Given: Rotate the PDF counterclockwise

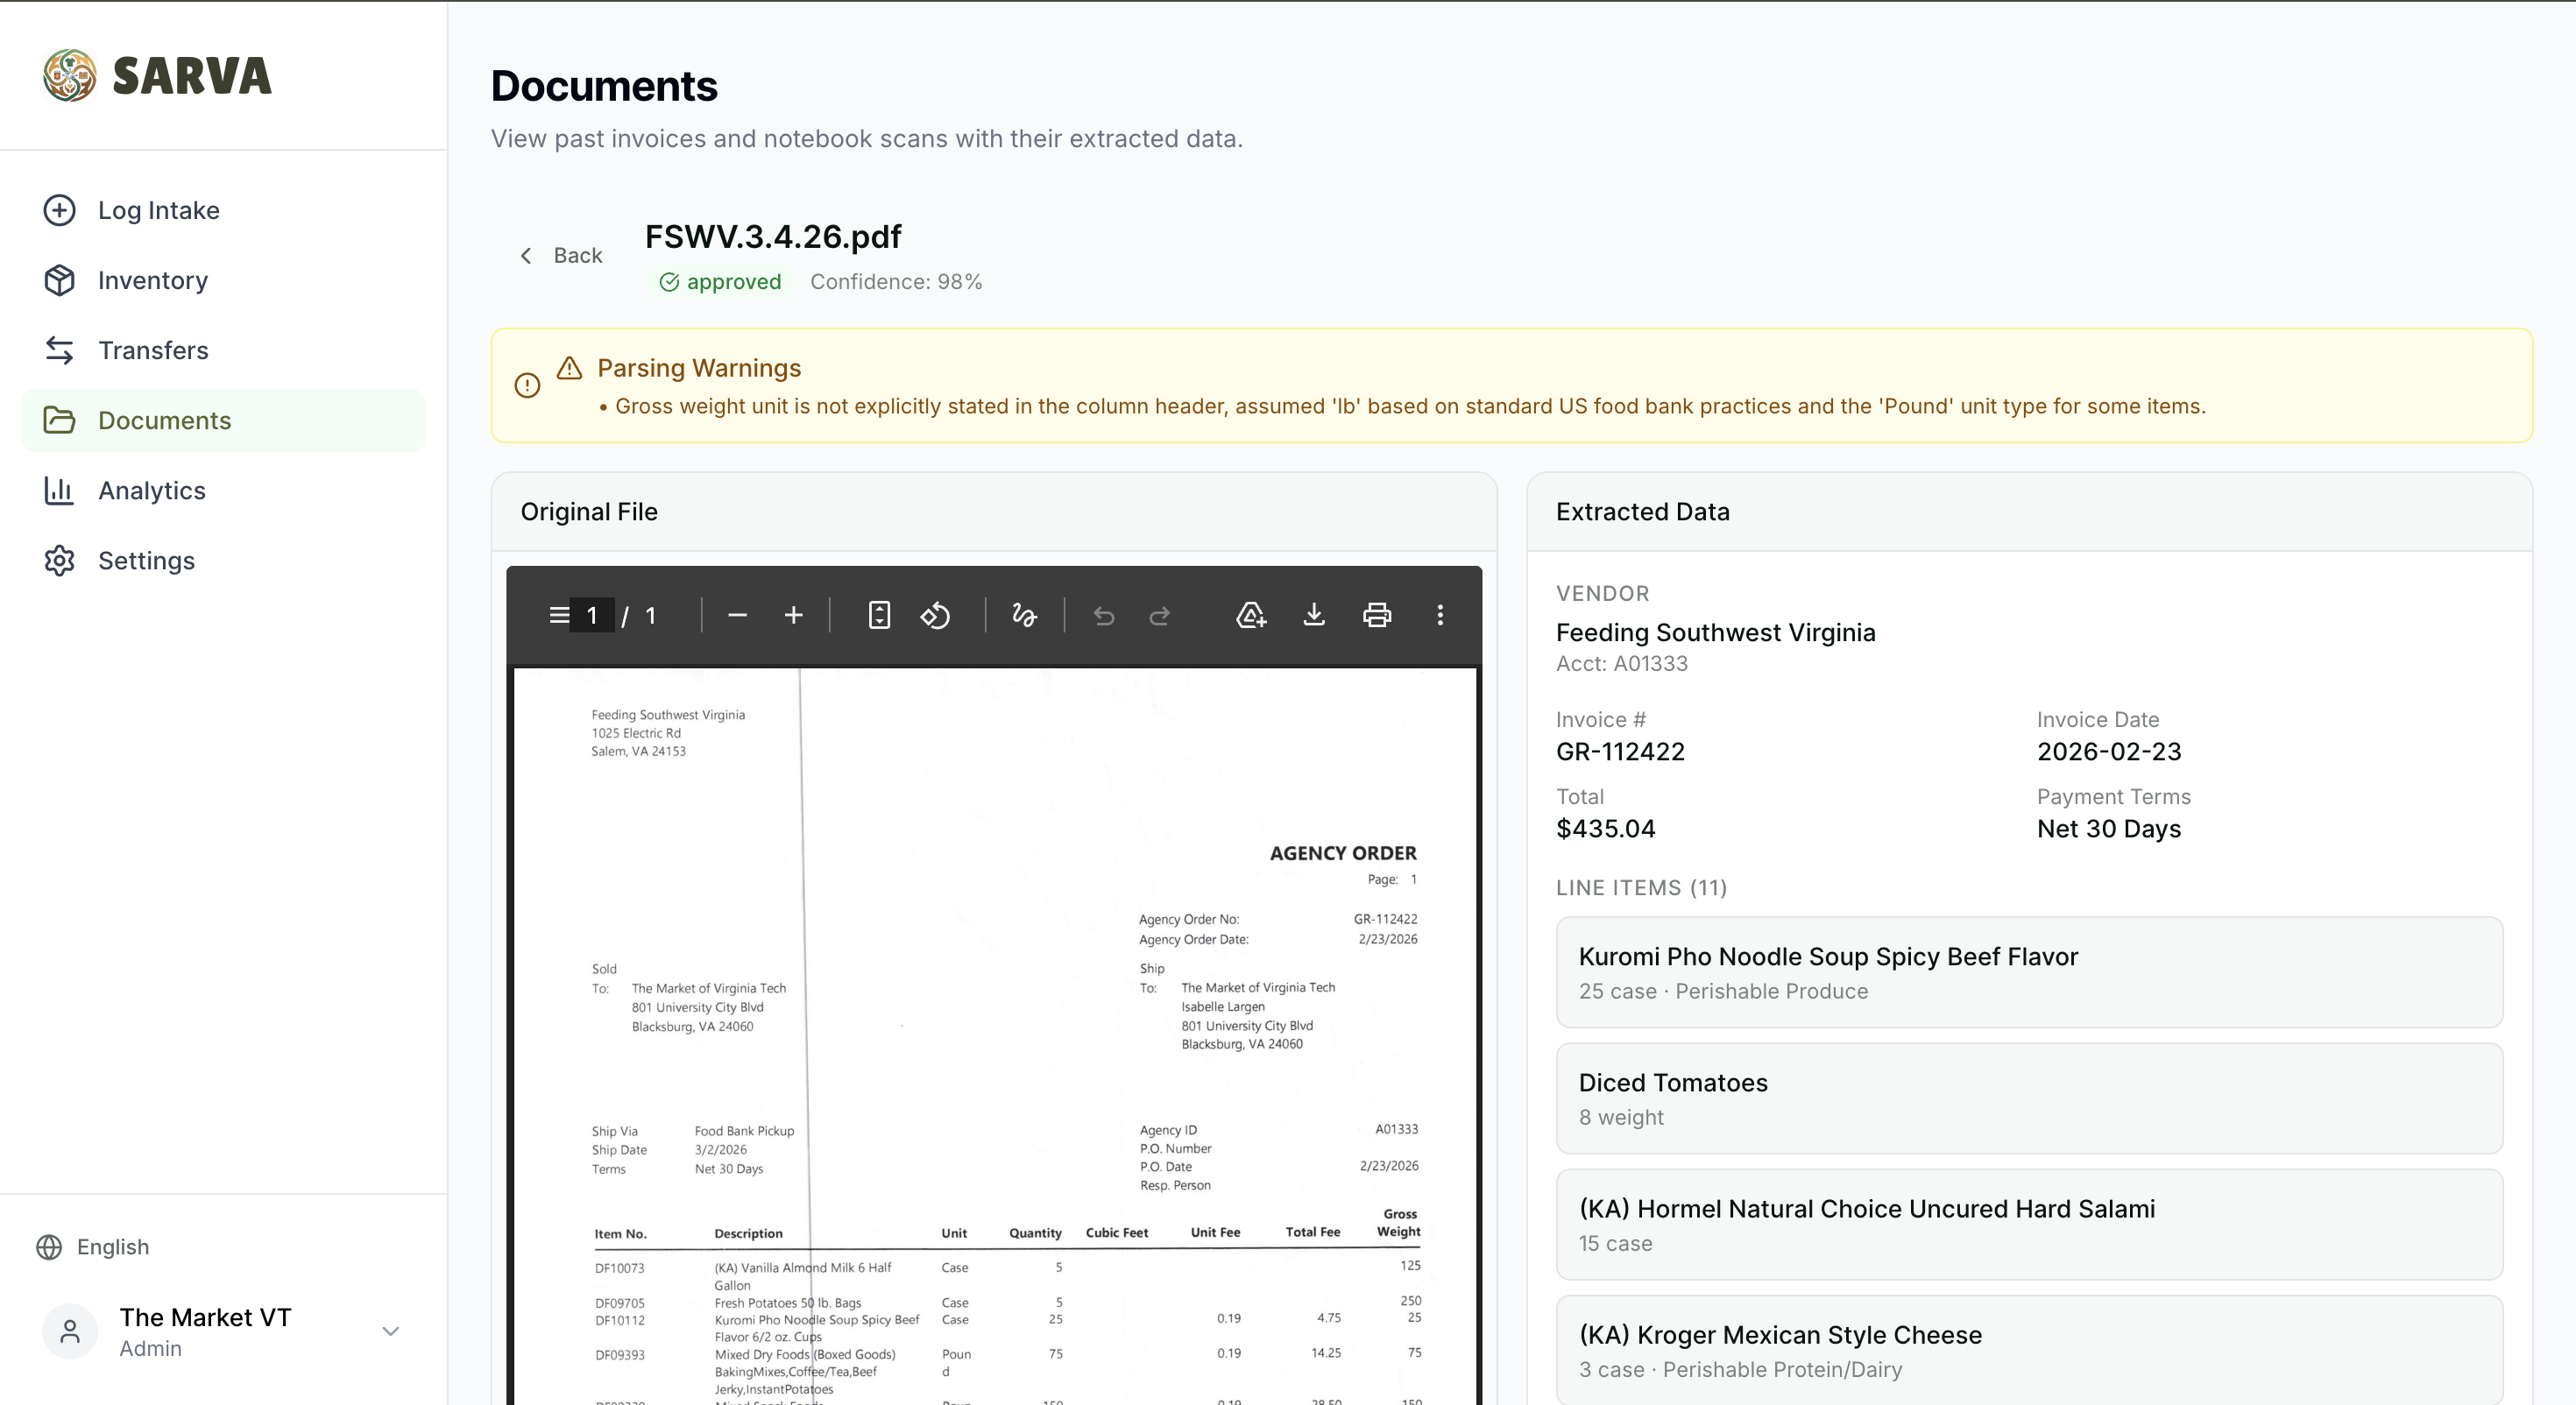Looking at the screenshot, I should (934, 615).
